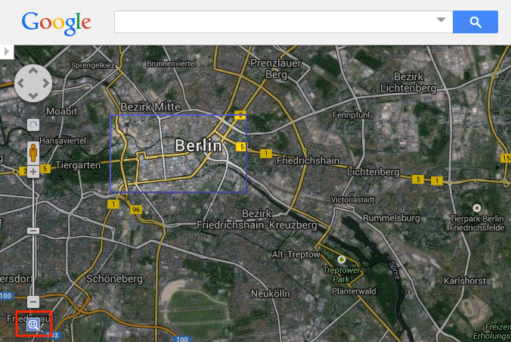511x342 pixels.
Task: Click the Berlin city label on the map
Action: tap(198, 145)
